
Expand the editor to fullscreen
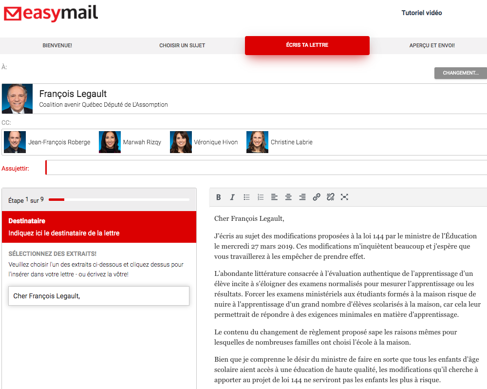pos(344,197)
